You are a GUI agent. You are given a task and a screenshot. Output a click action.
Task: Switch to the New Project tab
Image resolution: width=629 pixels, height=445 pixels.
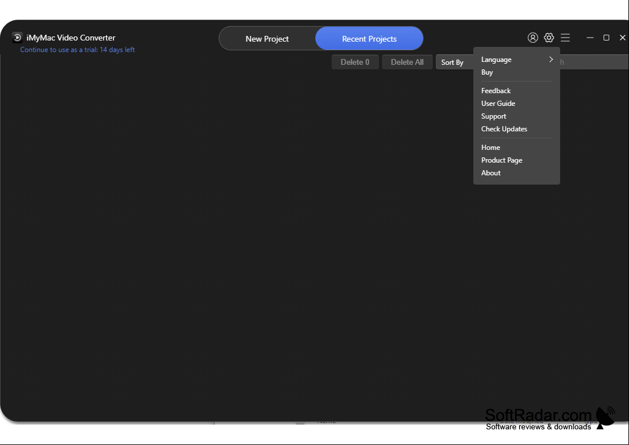click(267, 39)
